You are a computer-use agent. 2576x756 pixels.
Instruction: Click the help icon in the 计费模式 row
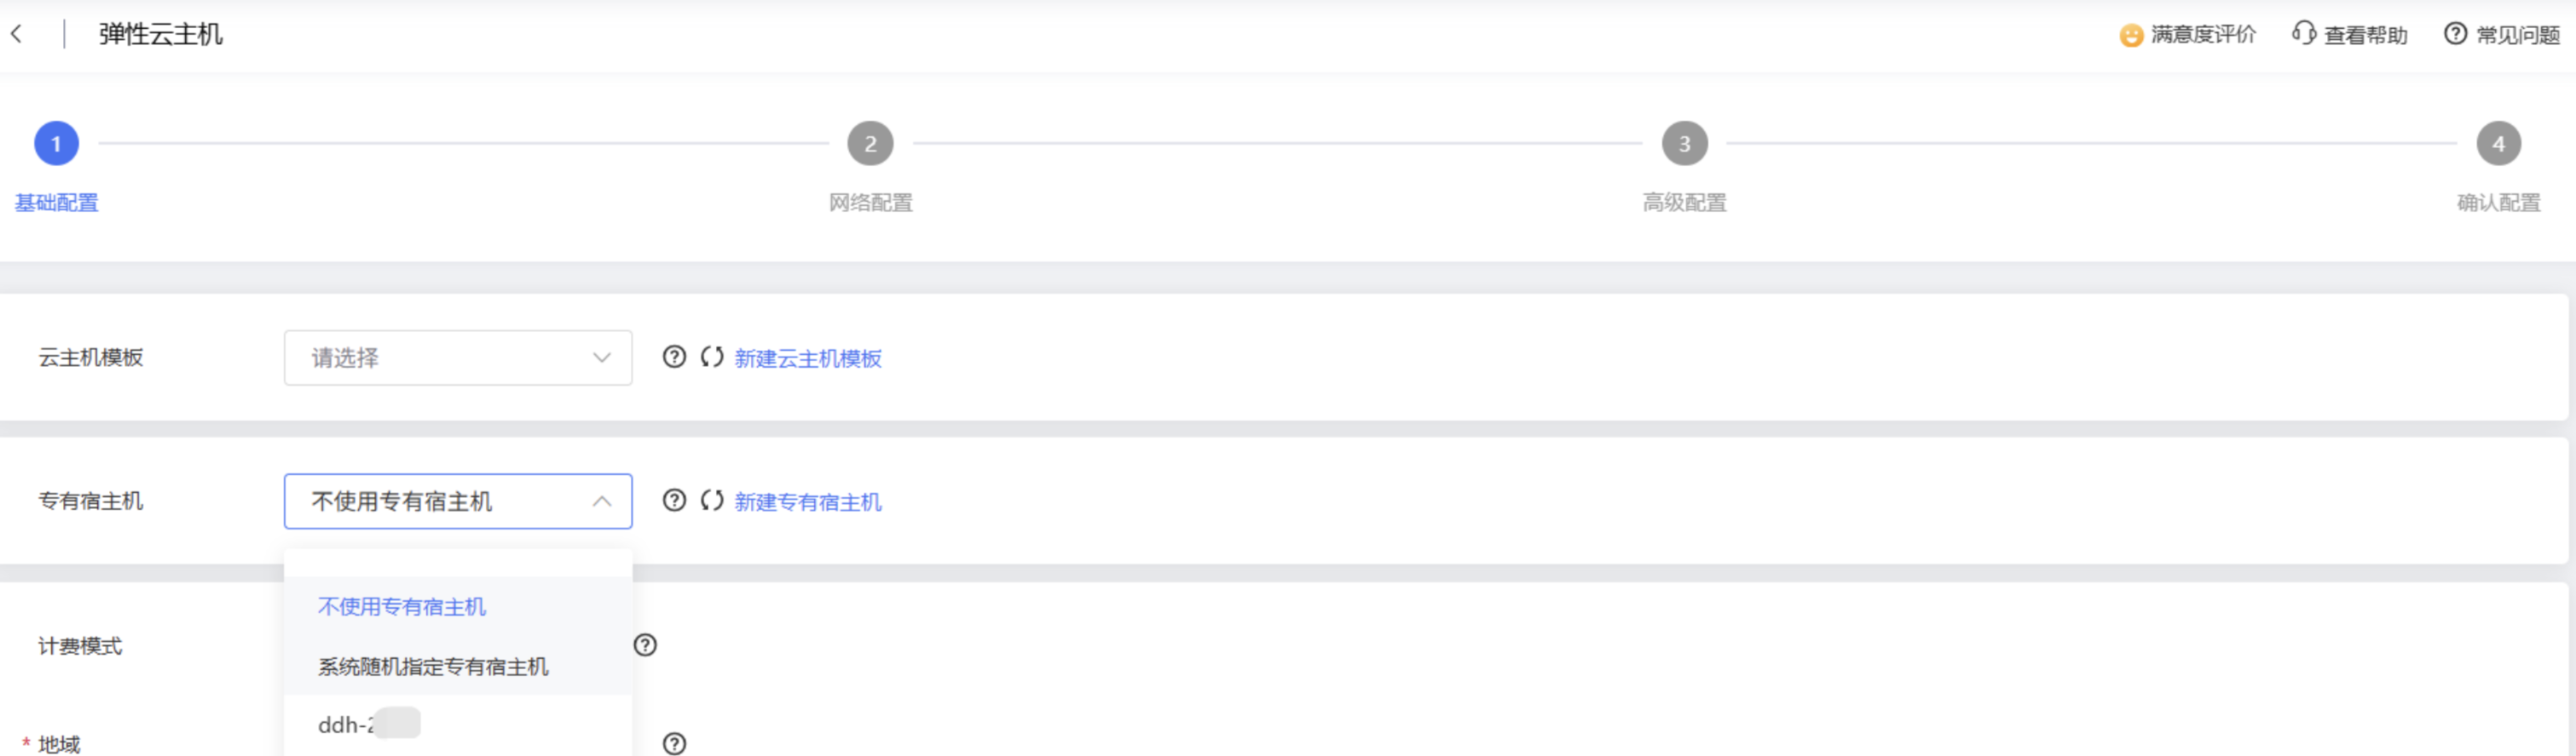[646, 645]
